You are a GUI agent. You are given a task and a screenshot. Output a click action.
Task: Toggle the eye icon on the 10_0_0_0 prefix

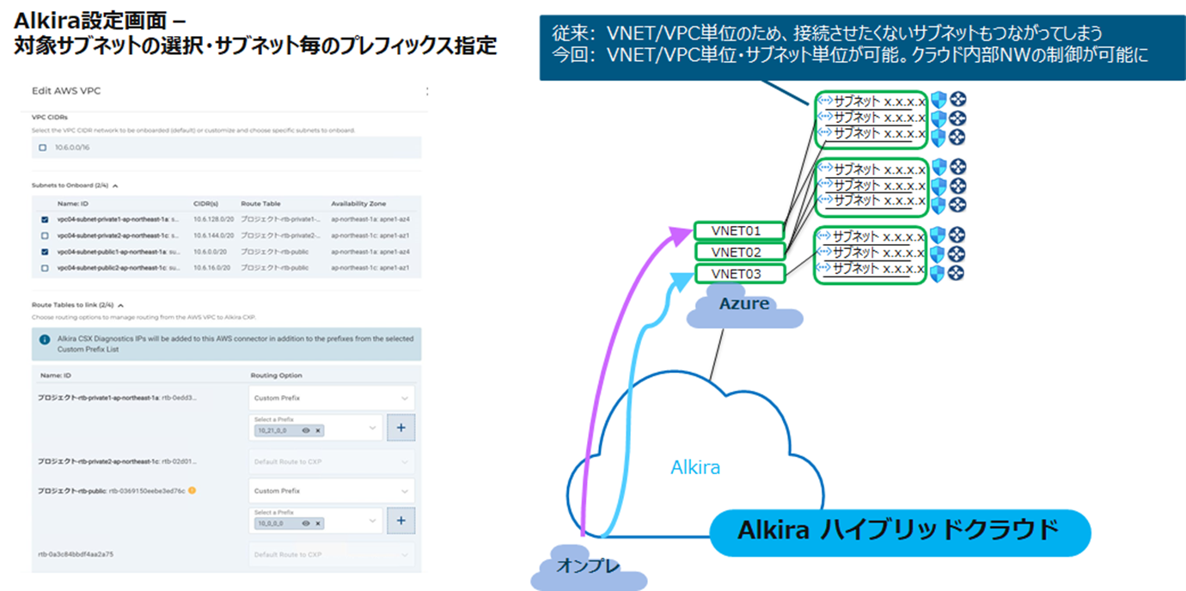point(304,524)
